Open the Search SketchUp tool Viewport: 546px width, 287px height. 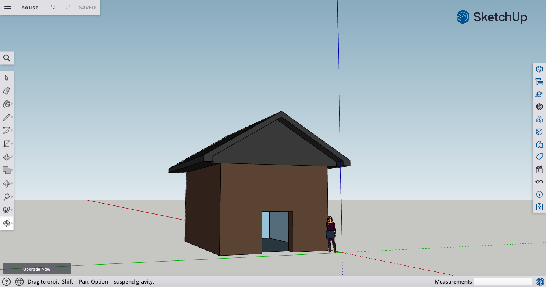tap(7, 58)
